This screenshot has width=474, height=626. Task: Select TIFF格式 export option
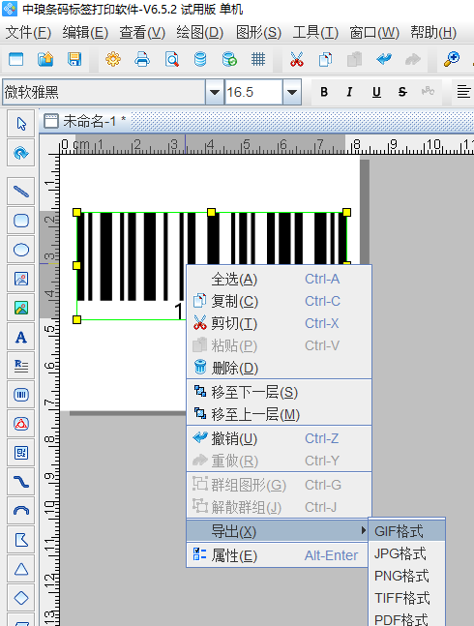(406, 598)
